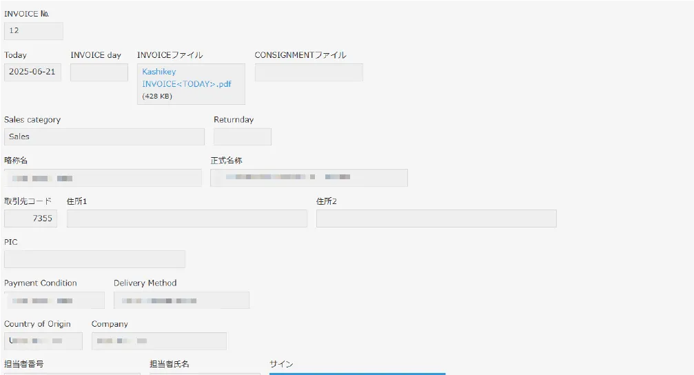Click the Company field
Viewport: 694px width, 375px height.
[159, 341]
